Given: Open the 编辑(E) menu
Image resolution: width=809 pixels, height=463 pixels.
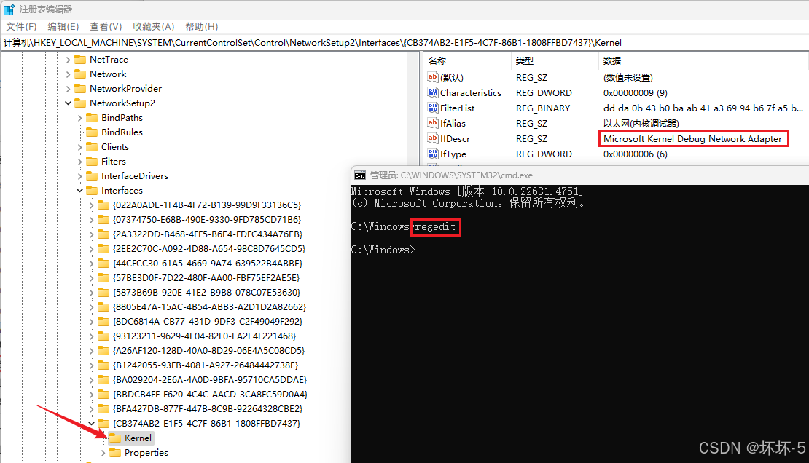Looking at the screenshot, I should coord(63,26).
